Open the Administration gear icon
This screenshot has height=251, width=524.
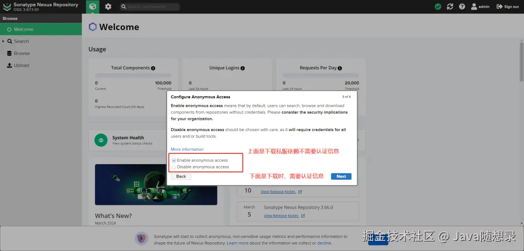point(108,7)
